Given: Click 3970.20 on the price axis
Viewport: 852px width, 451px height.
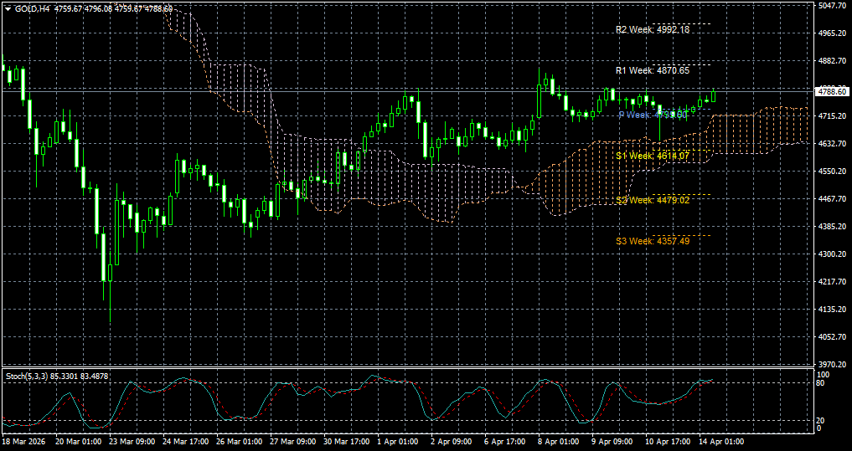Looking at the screenshot, I should pos(833,364).
